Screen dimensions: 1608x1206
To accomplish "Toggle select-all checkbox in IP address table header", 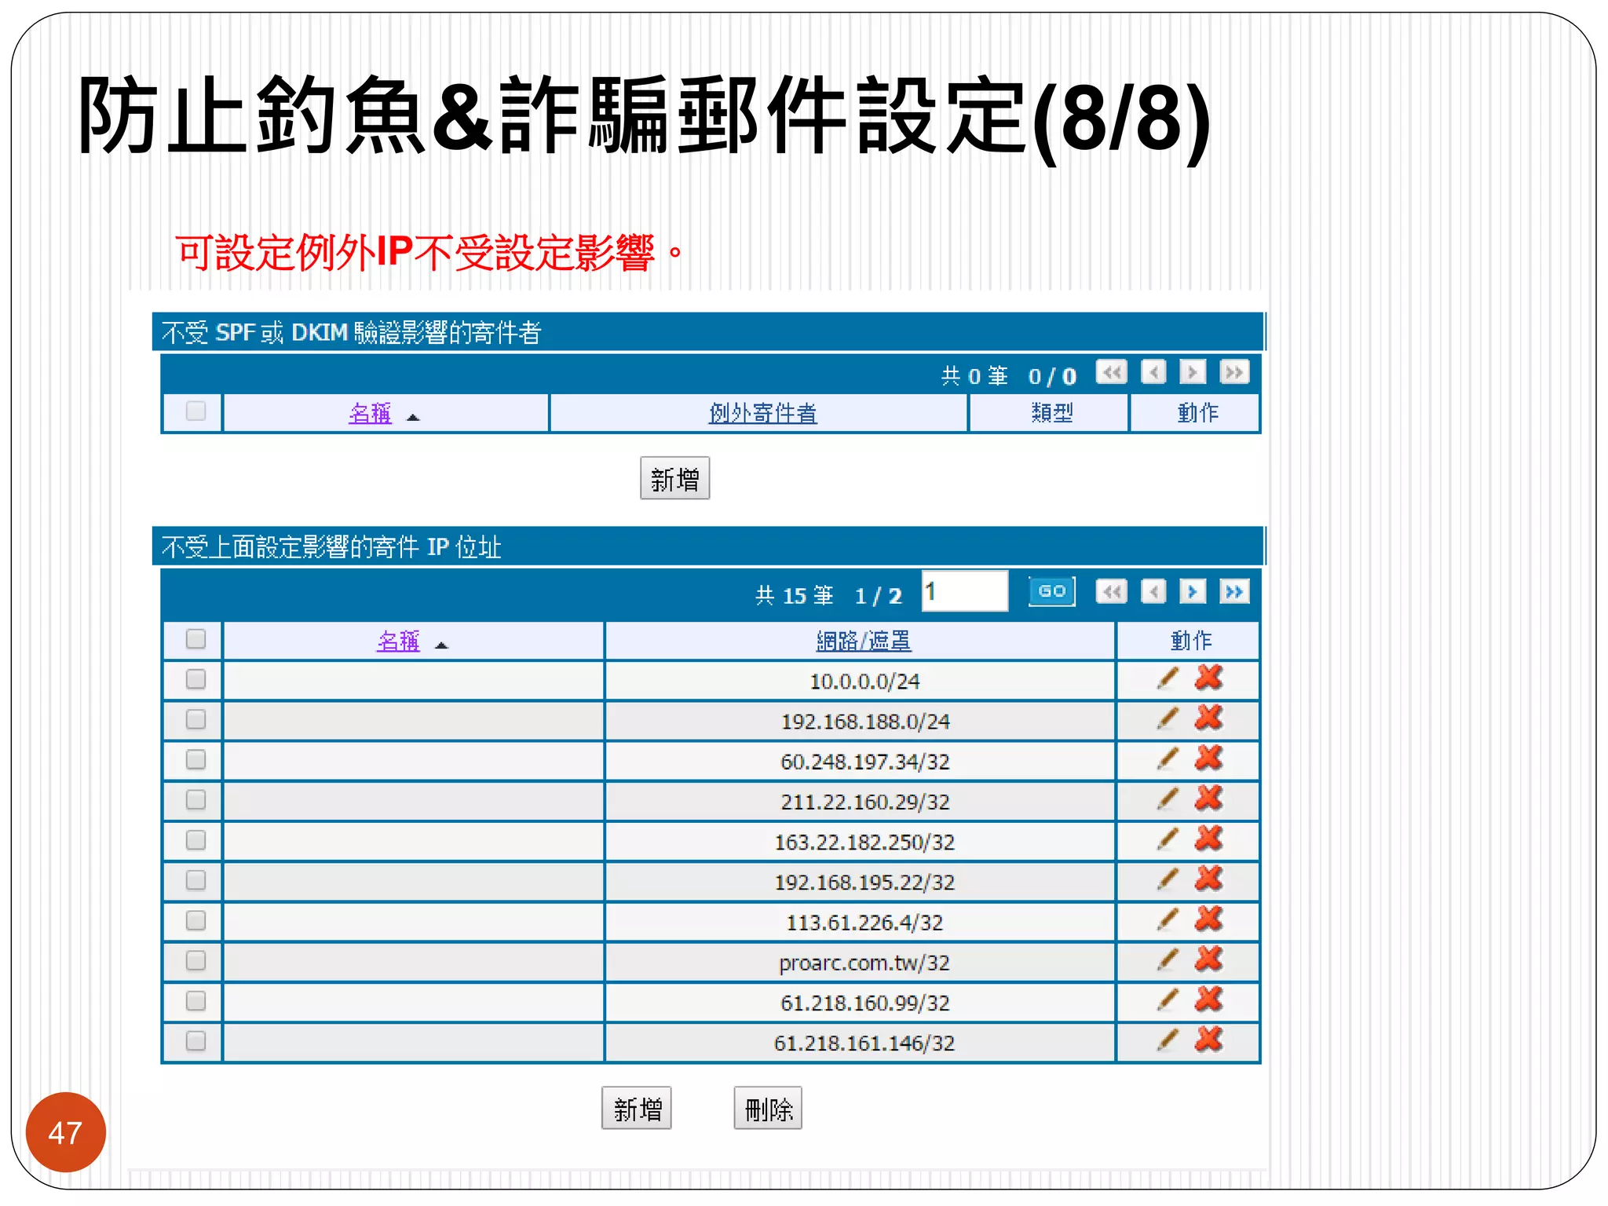I will pos(196,638).
